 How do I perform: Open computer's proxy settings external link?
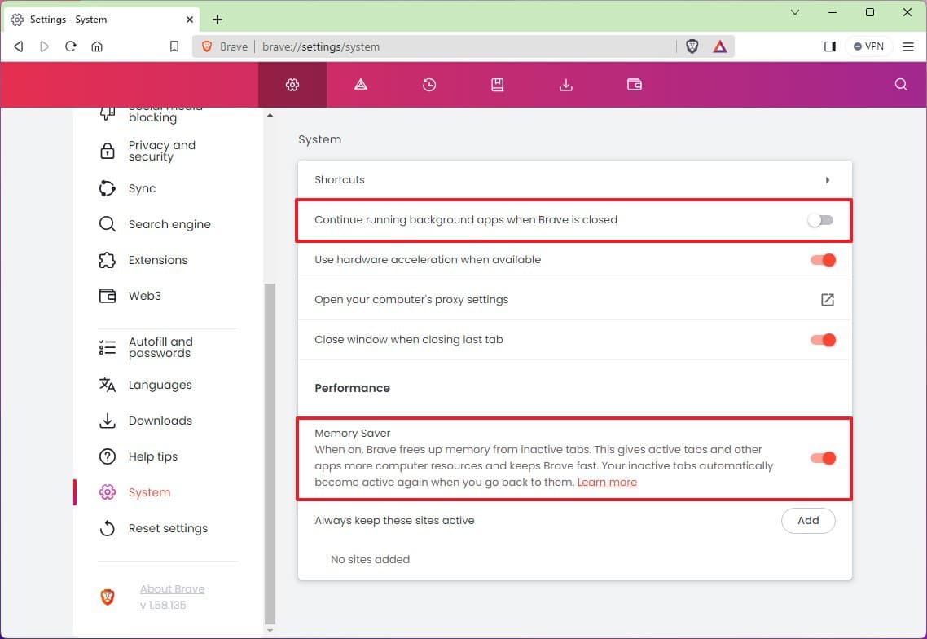pos(828,300)
